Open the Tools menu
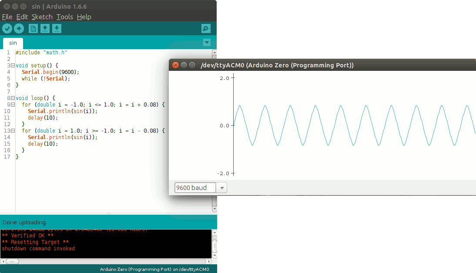476x273 pixels. pyautogui.click(x=65, y=17)
